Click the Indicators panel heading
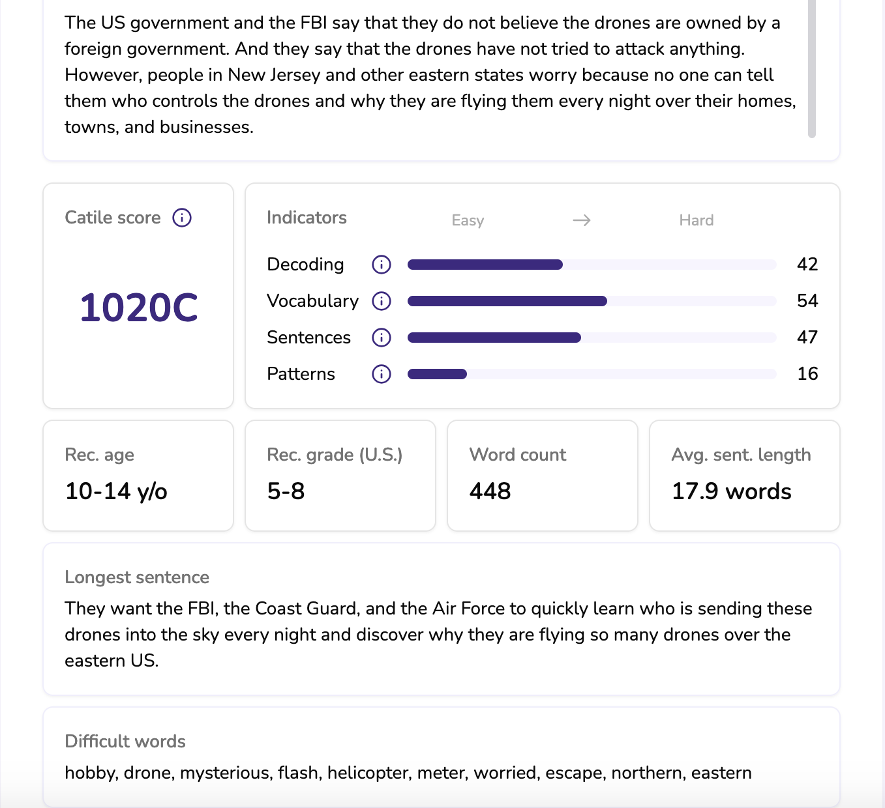The height and width of the screenshot is (808, 885). click(307, 218)
